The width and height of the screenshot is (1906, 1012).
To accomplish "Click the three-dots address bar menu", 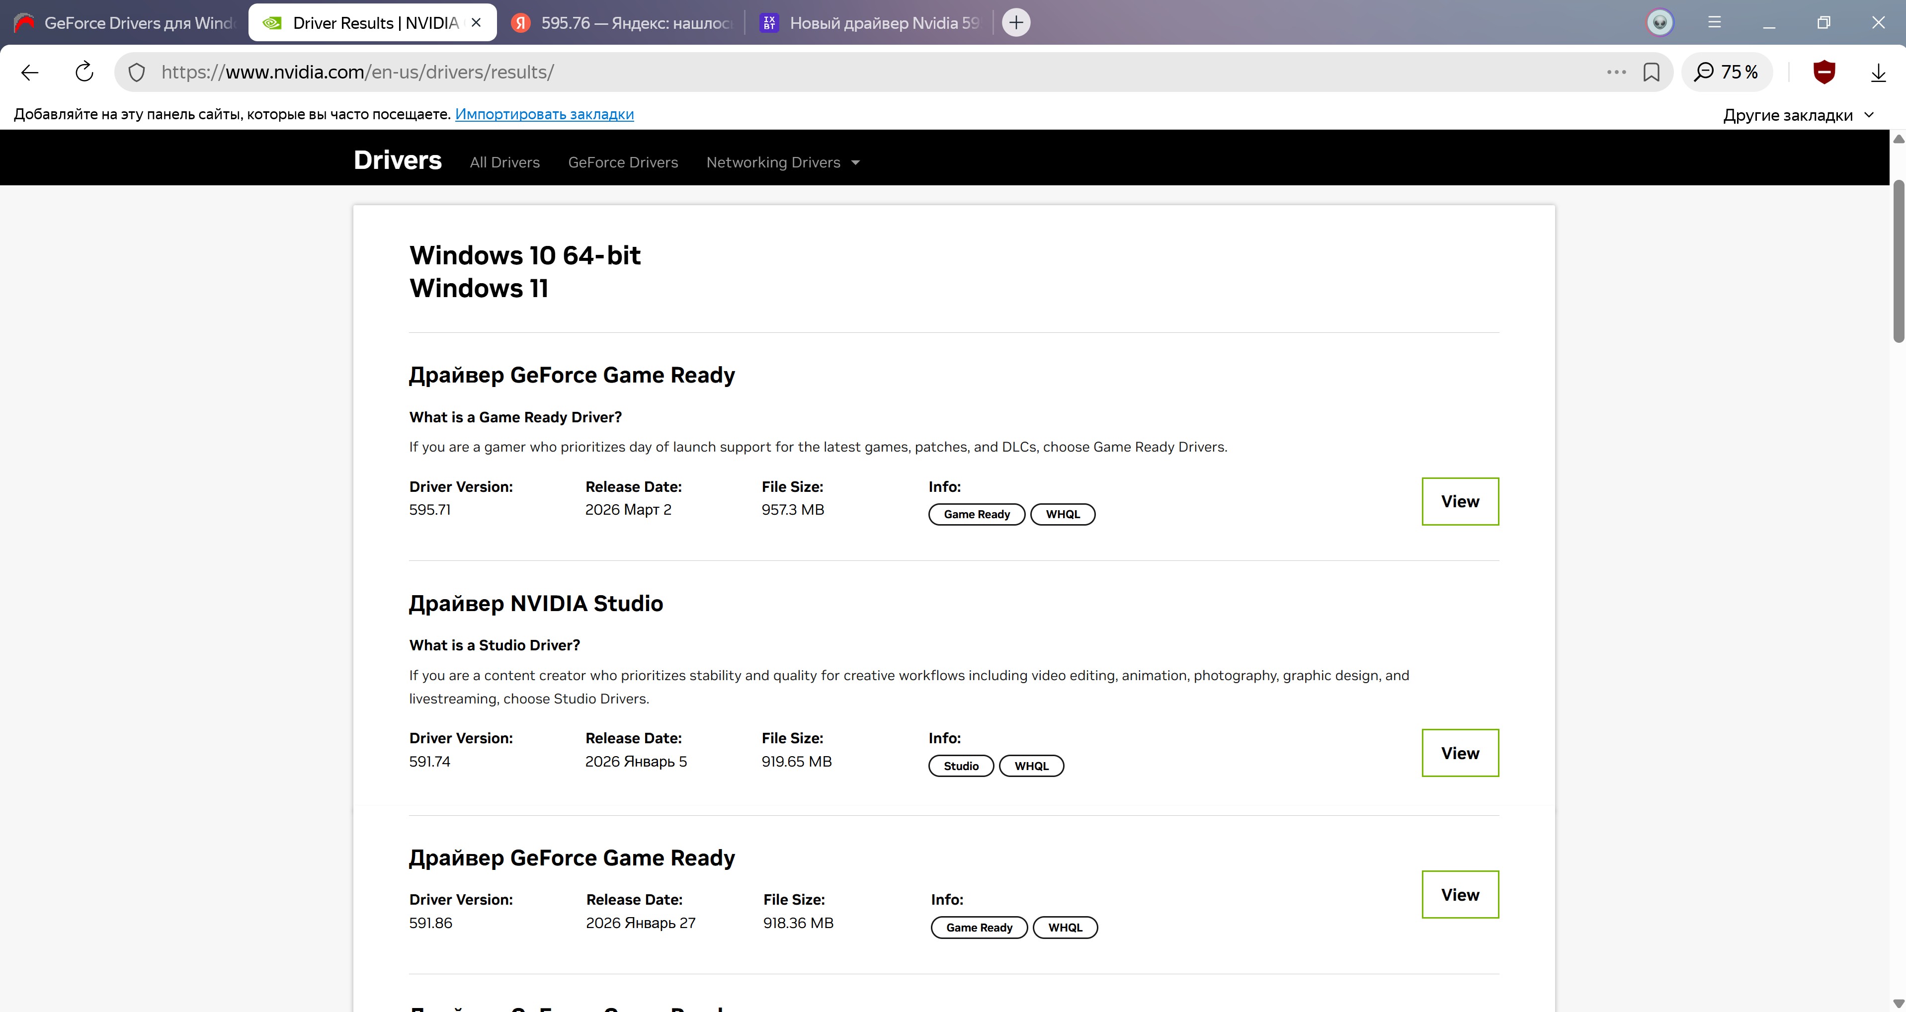I will click(1616, 72).
